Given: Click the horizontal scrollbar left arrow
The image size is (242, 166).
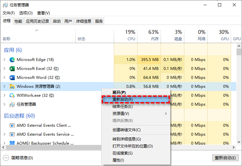Looking at the screenshot, I should pyautogui.click(x=3, y=147).
